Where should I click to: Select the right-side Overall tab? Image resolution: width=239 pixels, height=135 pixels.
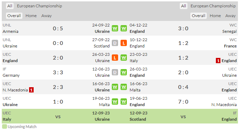(x=198, y=16)
